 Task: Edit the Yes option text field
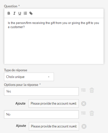tap(41, 91)
